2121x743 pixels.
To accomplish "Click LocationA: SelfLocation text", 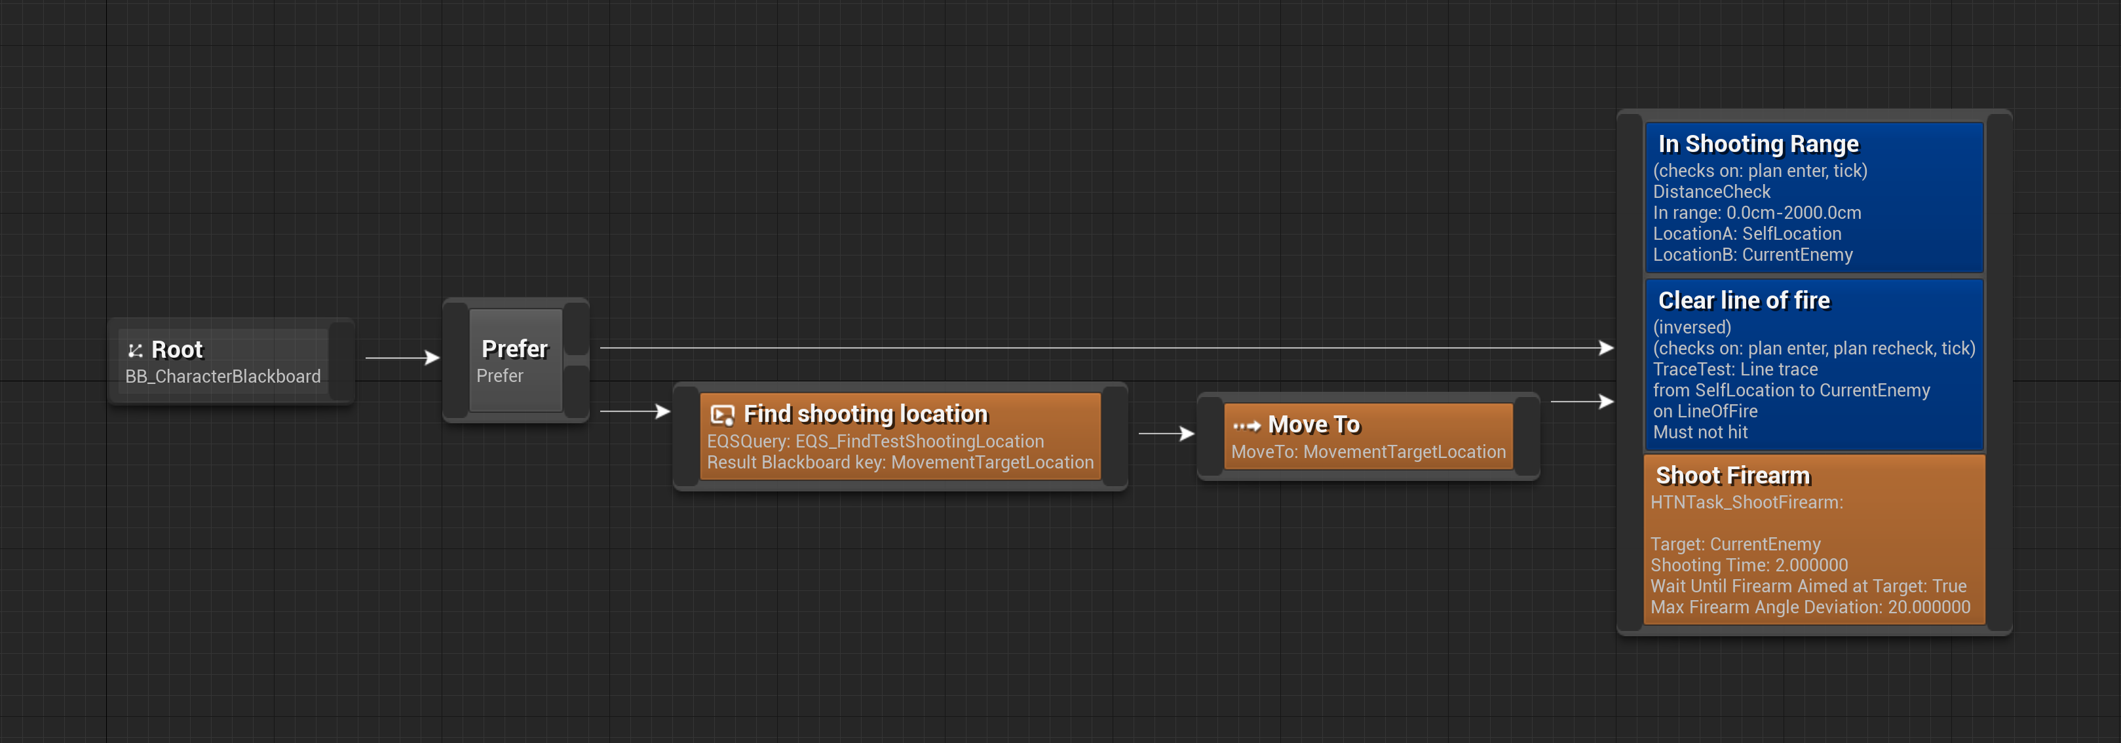I will [1748, 234].
